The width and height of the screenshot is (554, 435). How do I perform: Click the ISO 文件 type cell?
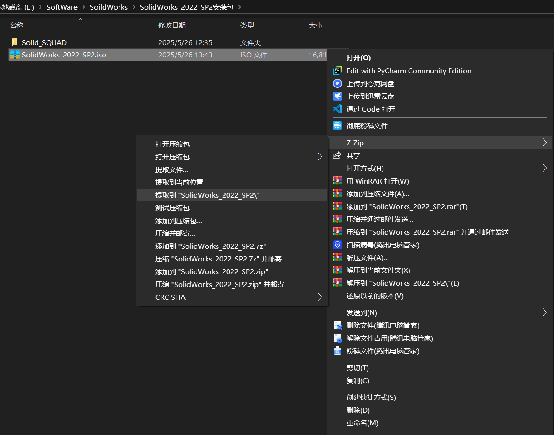pyautogui.click(x=254, y=55)
